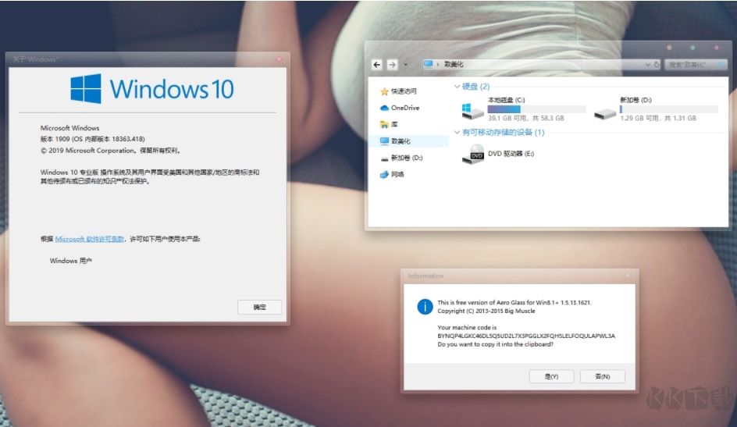Open 新加卷 (D:) drive icon in sidebar

(x=384, y=158)
